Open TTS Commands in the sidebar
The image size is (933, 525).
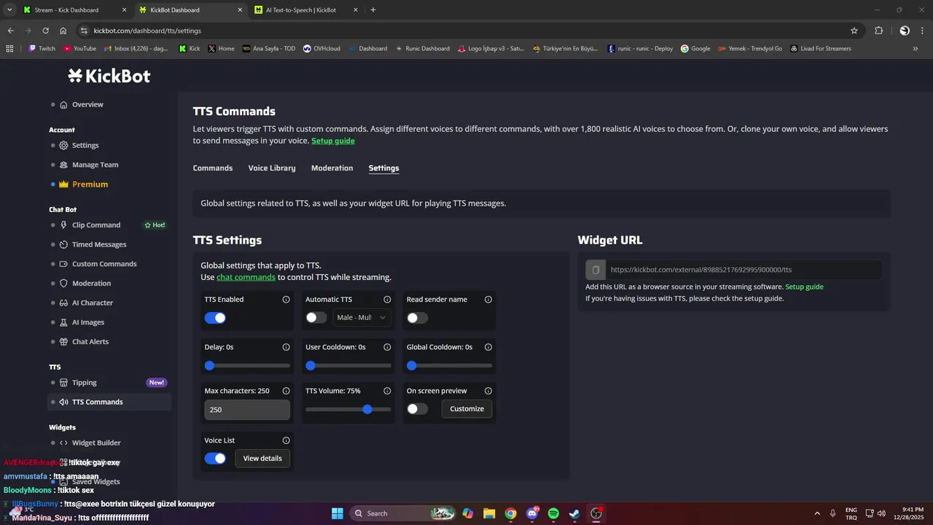pos(109,402)
